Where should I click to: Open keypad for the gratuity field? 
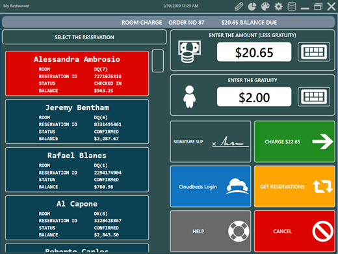tap(314, 97)
